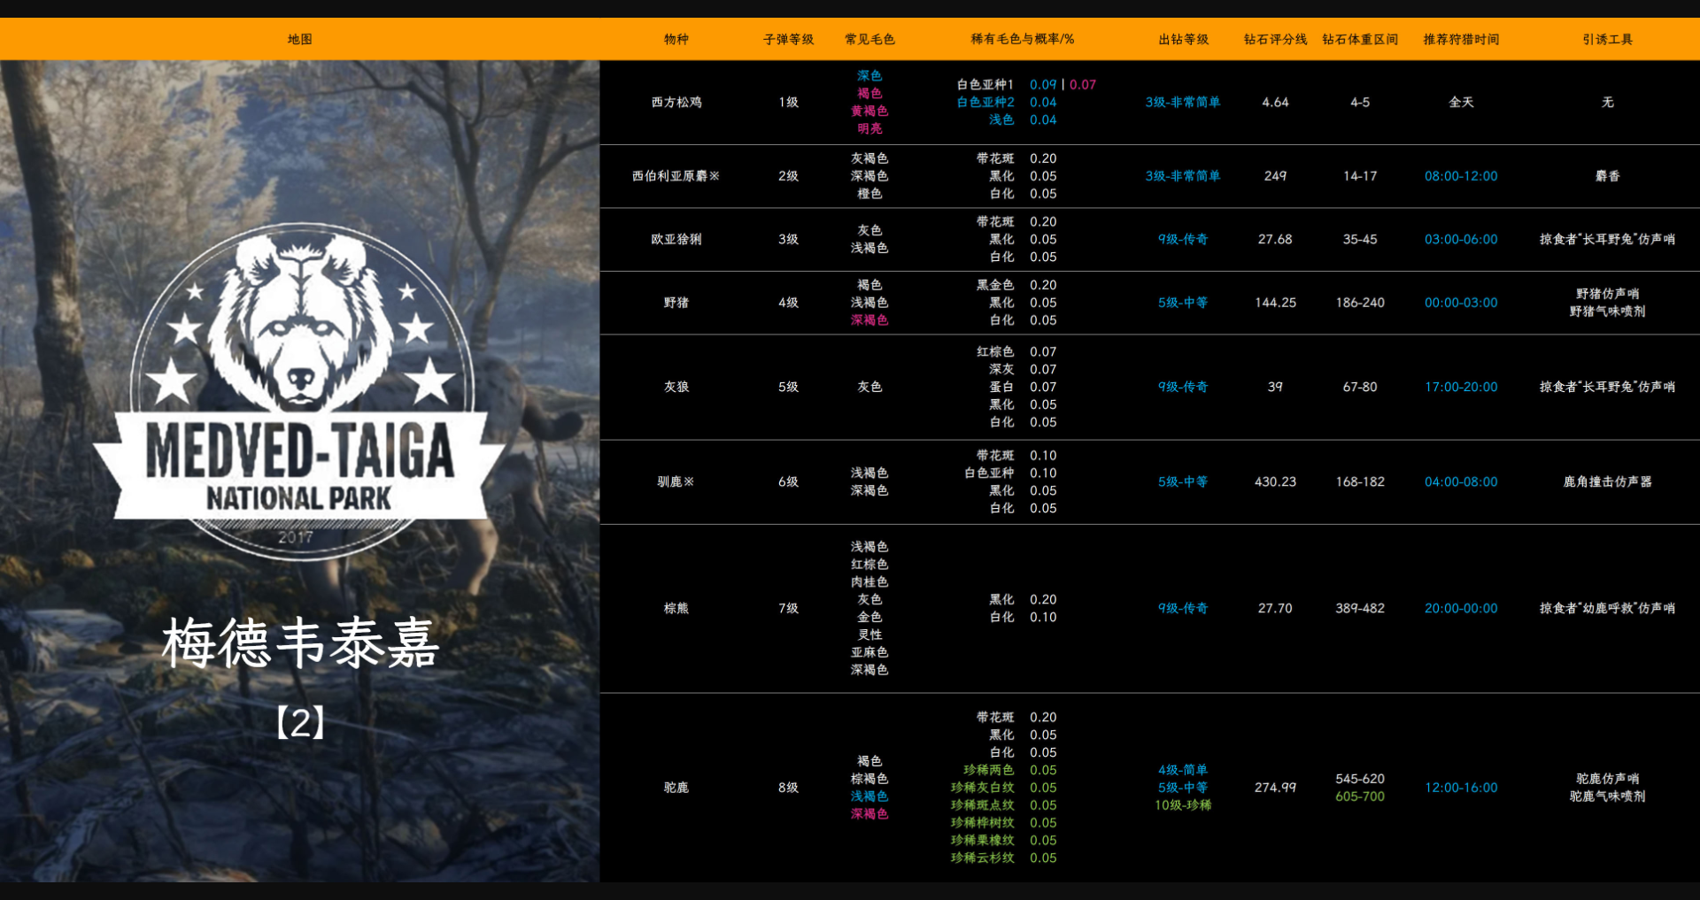Select the 出钻等级 column header

click(1184, 39)
